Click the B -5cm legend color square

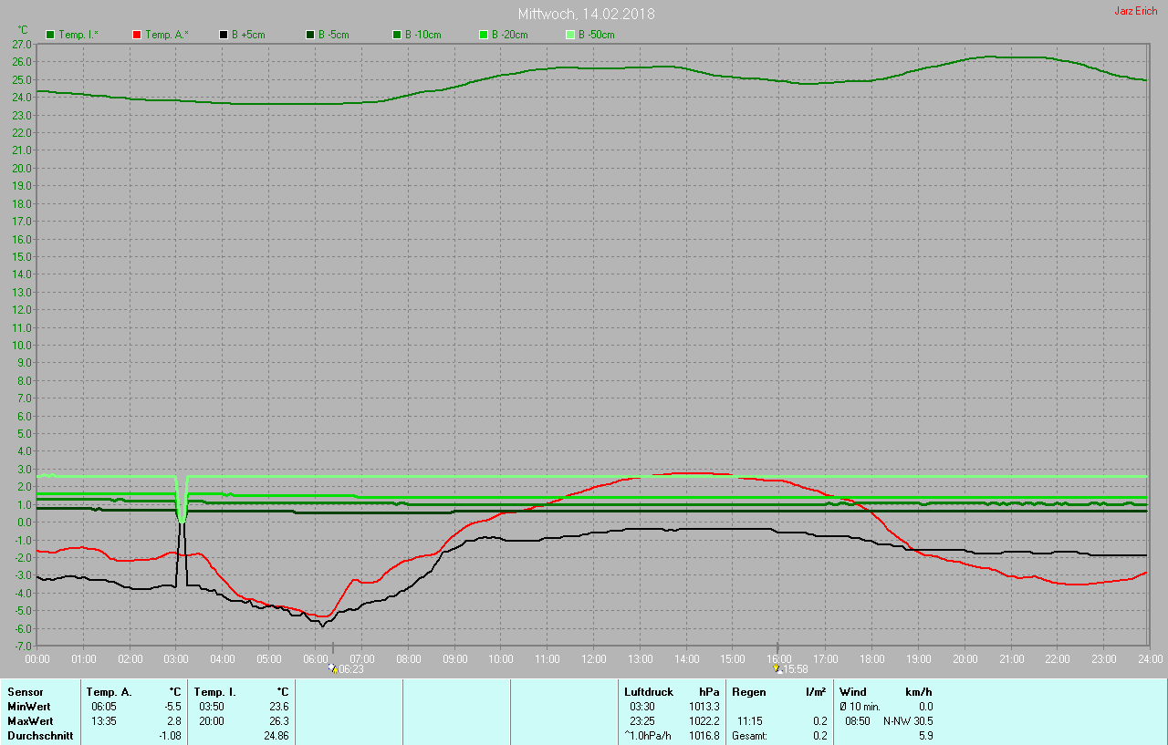[309, 35]
